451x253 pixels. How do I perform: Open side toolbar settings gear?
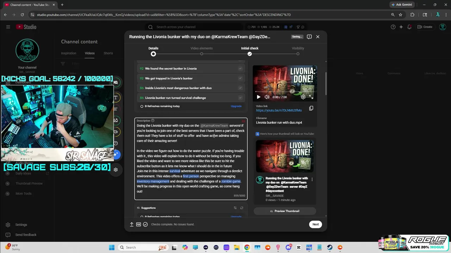pyautogui.click(x=116, y=170)
